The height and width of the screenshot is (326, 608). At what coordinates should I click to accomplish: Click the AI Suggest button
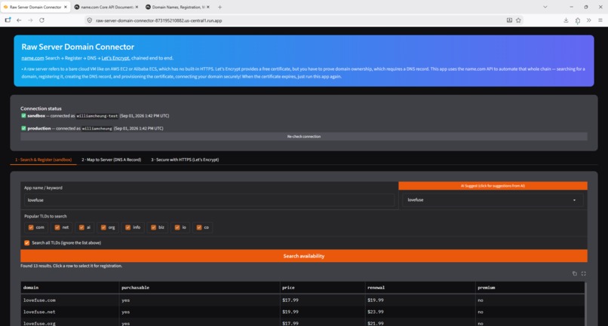point(493,186)
